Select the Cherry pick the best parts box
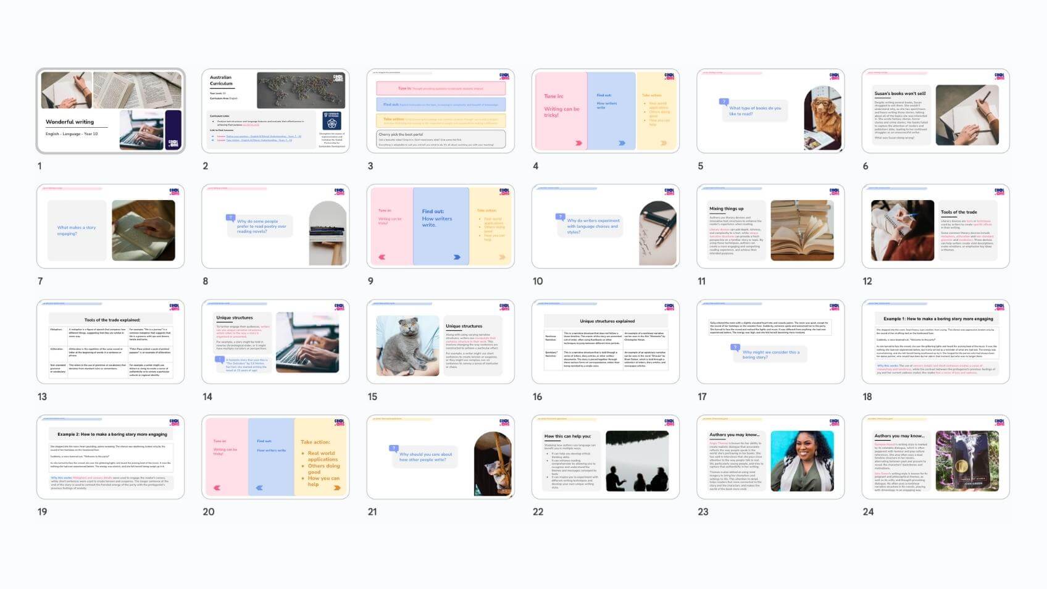Screen dimensions: 1047x589 [x=441, y=138]
